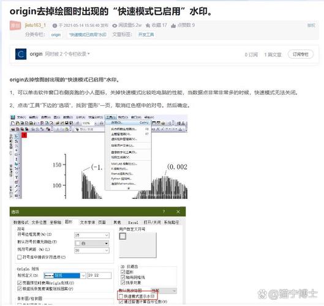Open the 默认拖放绘图 dropdown
The height and width of the screenshot is (306, 324).
164,291
